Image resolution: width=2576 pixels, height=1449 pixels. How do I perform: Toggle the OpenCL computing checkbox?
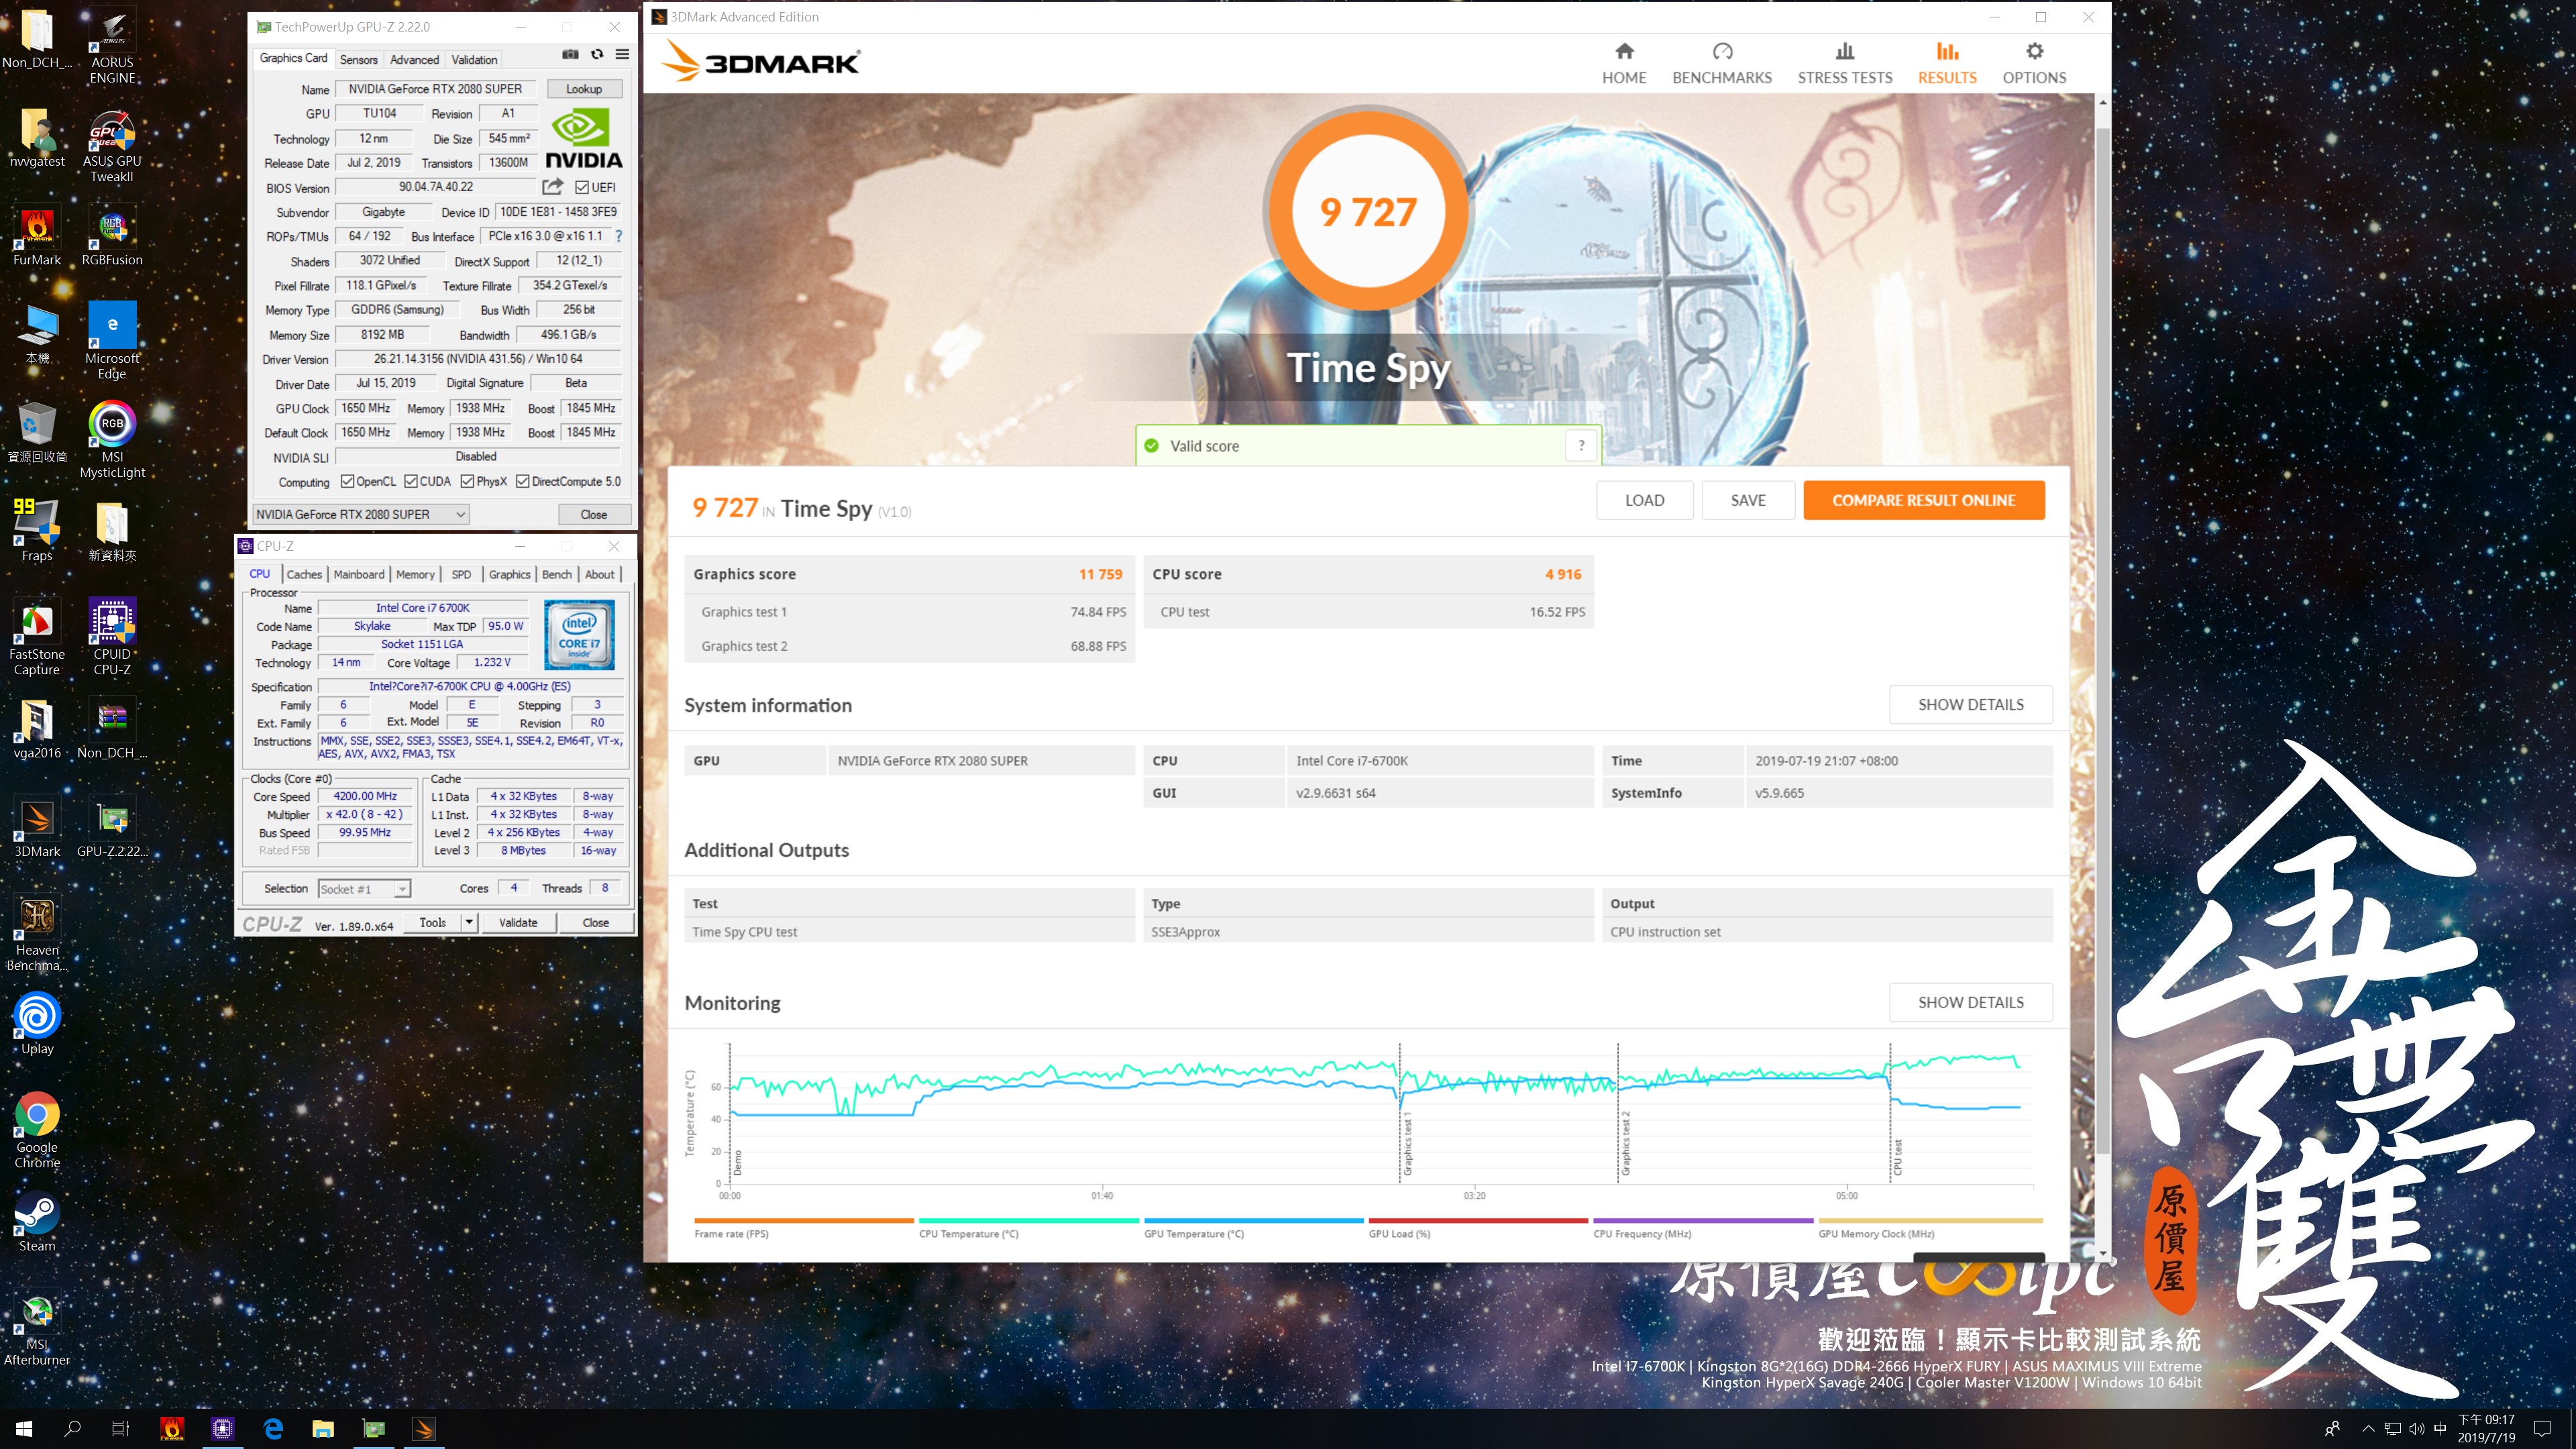coord(347,481)
